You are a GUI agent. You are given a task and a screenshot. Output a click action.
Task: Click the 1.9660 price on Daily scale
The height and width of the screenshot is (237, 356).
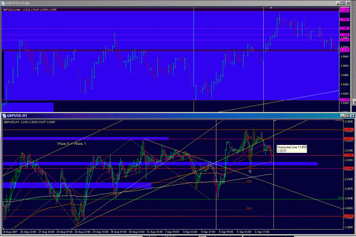[x=345, y=56]
